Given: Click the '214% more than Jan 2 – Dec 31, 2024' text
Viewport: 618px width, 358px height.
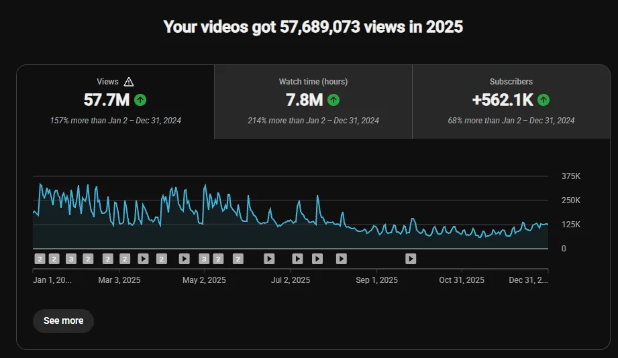Looking at the screenshot, I should click(313, 121).
